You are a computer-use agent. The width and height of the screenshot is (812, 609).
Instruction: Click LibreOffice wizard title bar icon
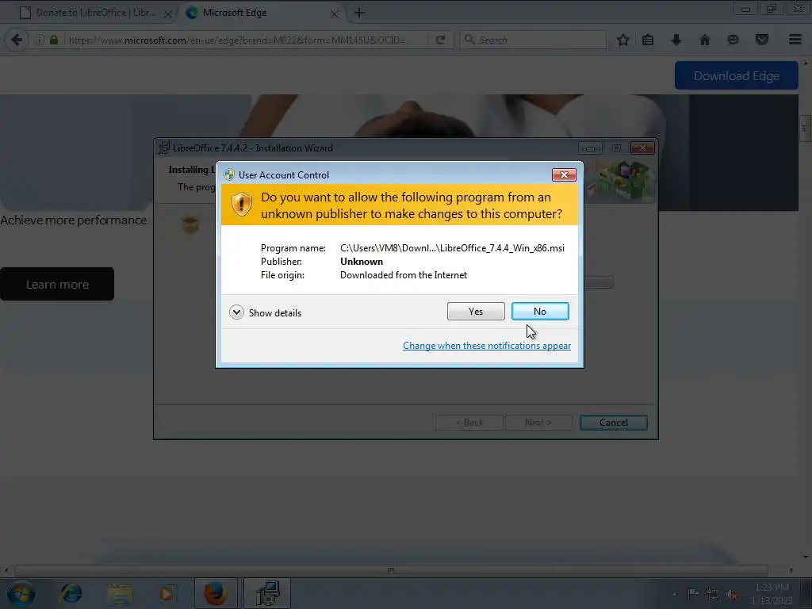pos(163,147)
